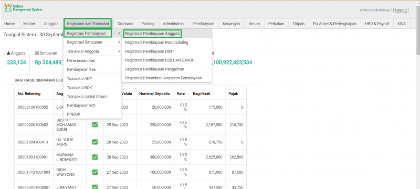The image size is (420, 189).
Task: Click account number 00002006100602
Action: pyautogui.click(x=33, y=125)
